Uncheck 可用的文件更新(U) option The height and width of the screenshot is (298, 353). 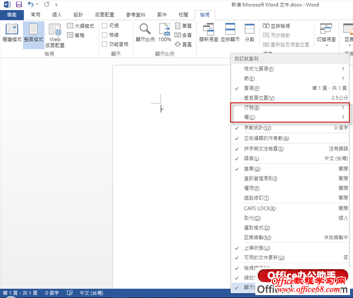click(x=290, y=258)
